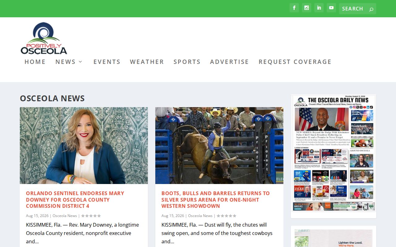396x247 pixels.
Task: Read the Boots, Bulls and Barrels headline
Action: point(216,199)
